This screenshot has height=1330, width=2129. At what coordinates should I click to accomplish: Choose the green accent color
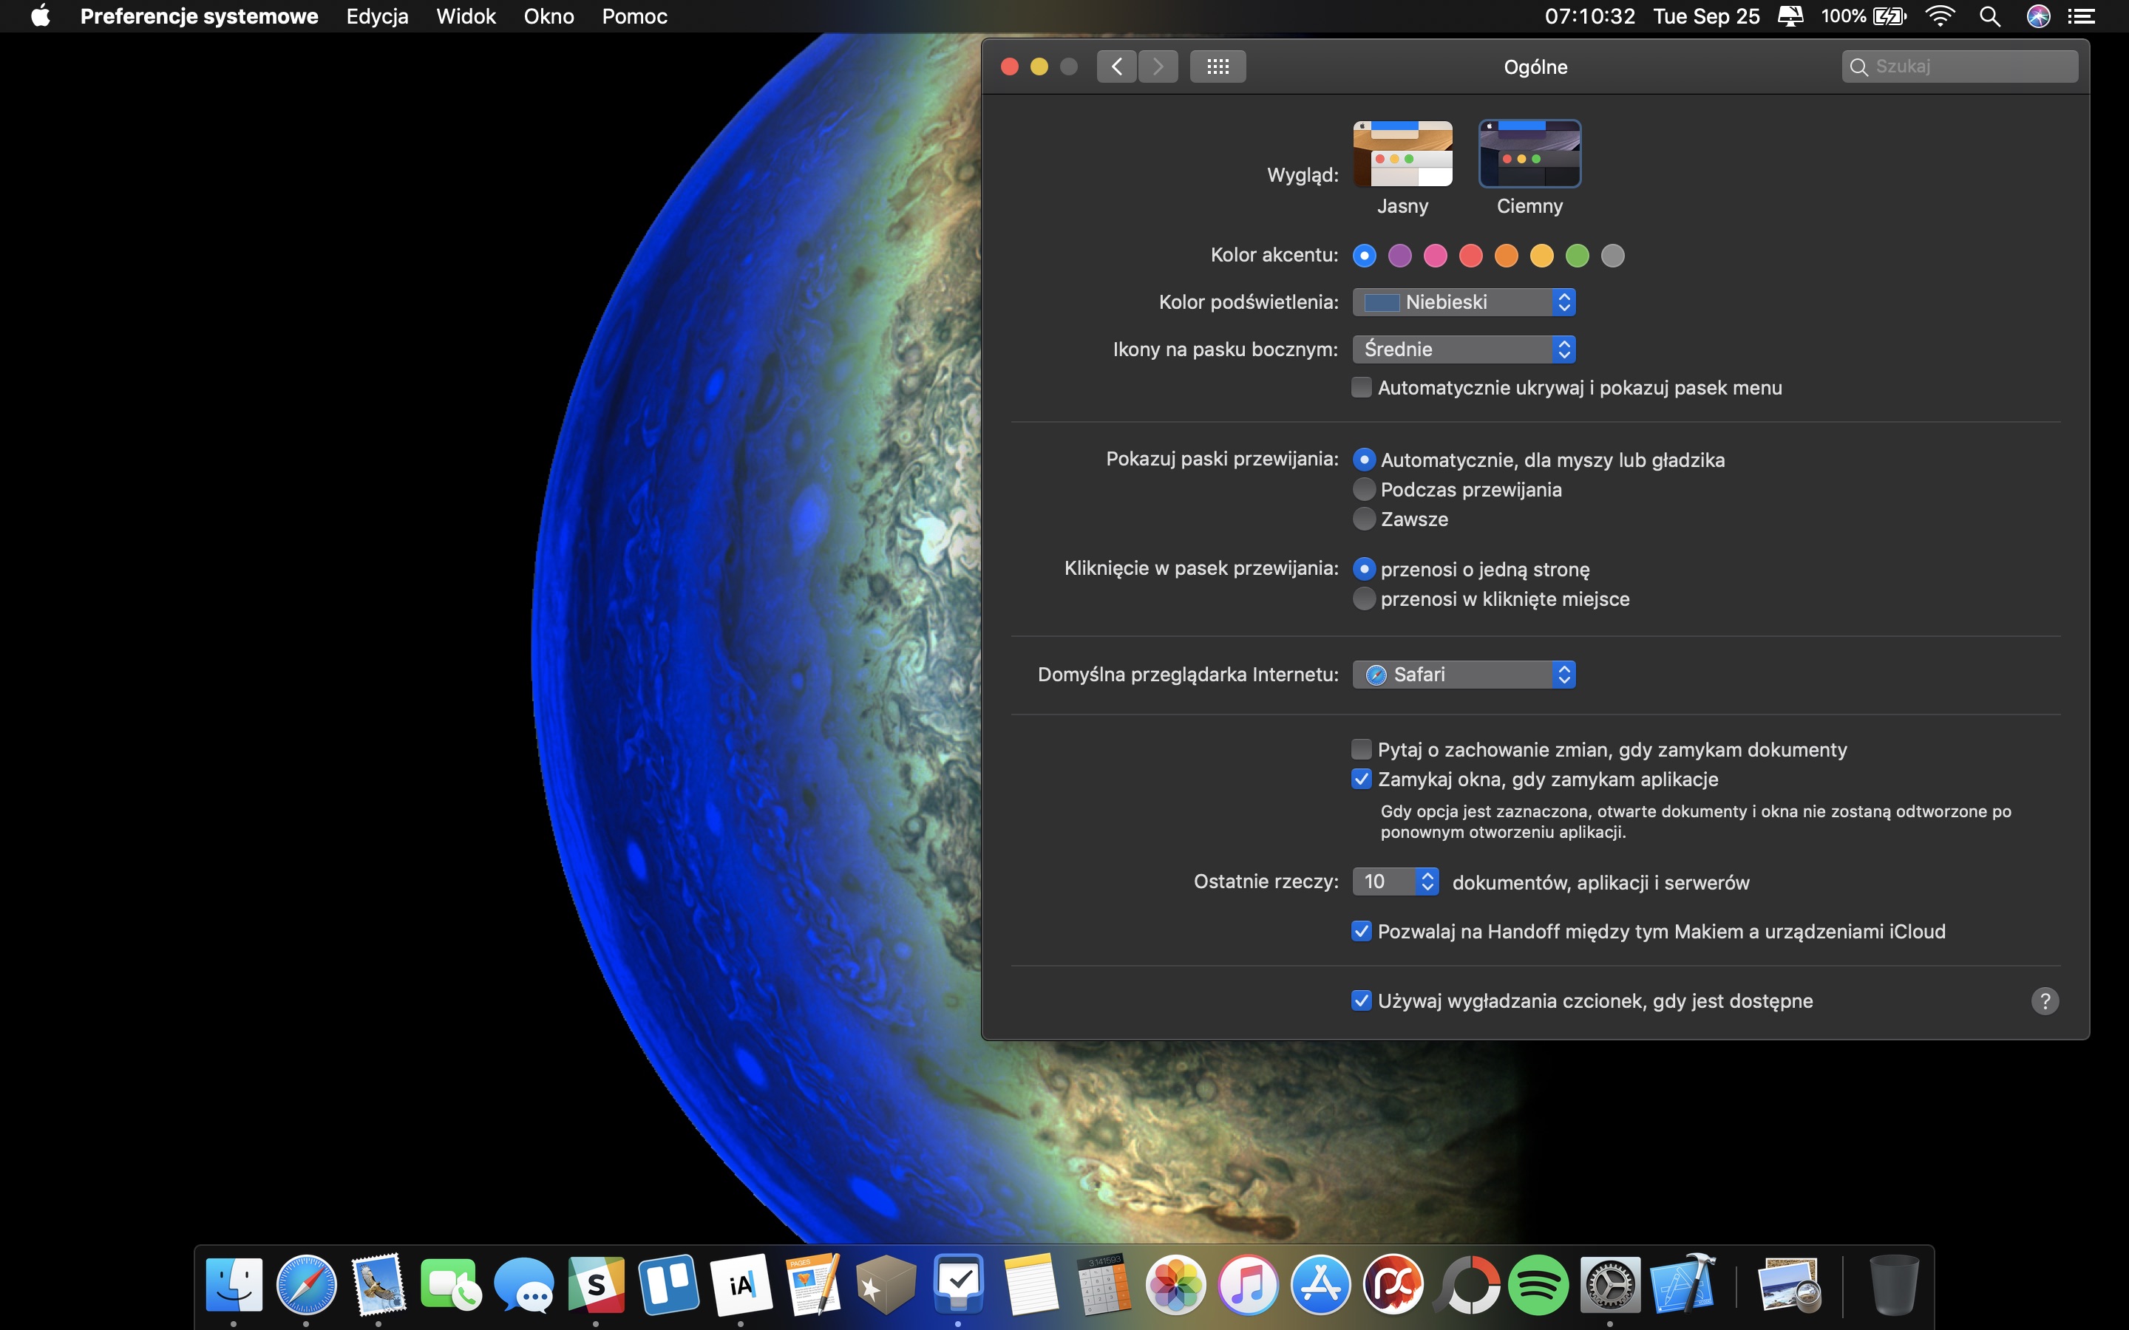pos(1578,256)
